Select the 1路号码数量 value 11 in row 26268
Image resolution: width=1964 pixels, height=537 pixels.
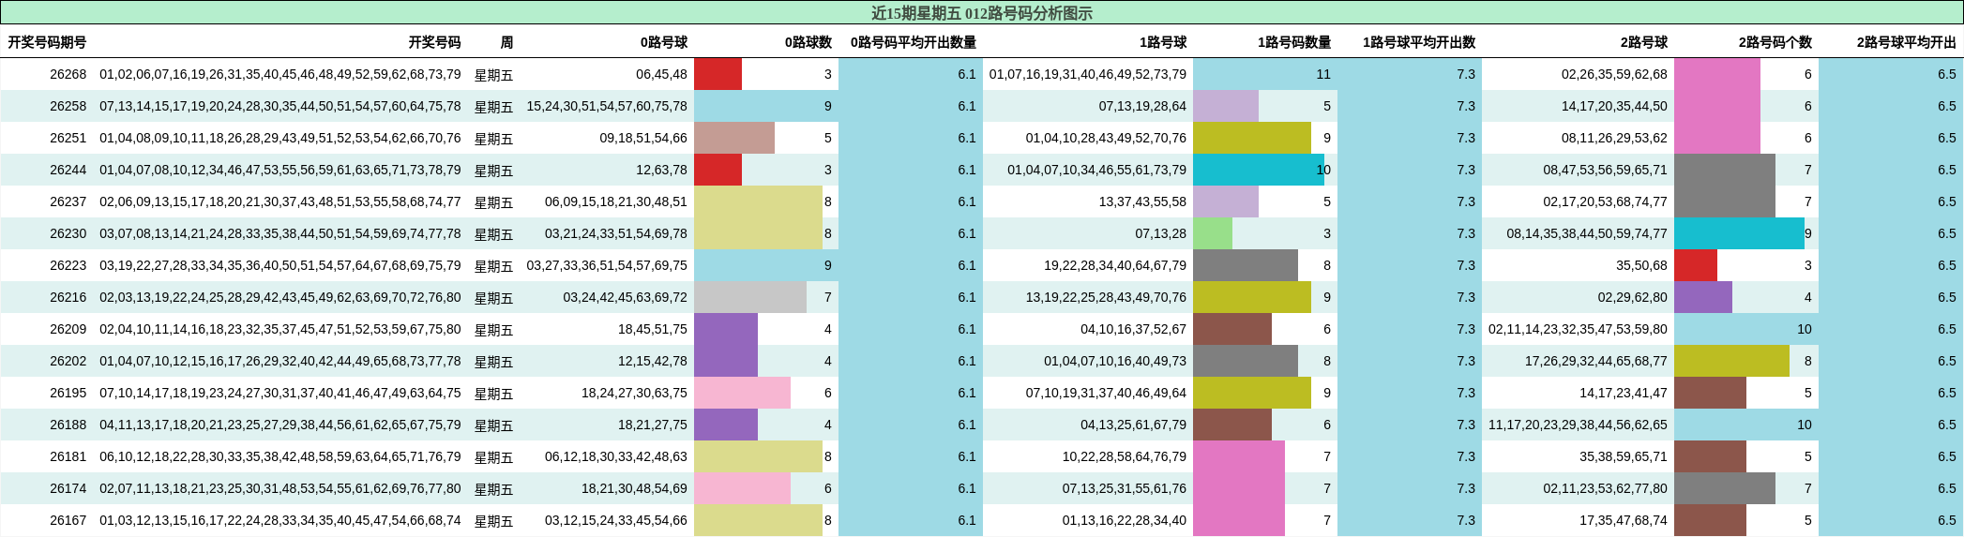coord(1323,74)
